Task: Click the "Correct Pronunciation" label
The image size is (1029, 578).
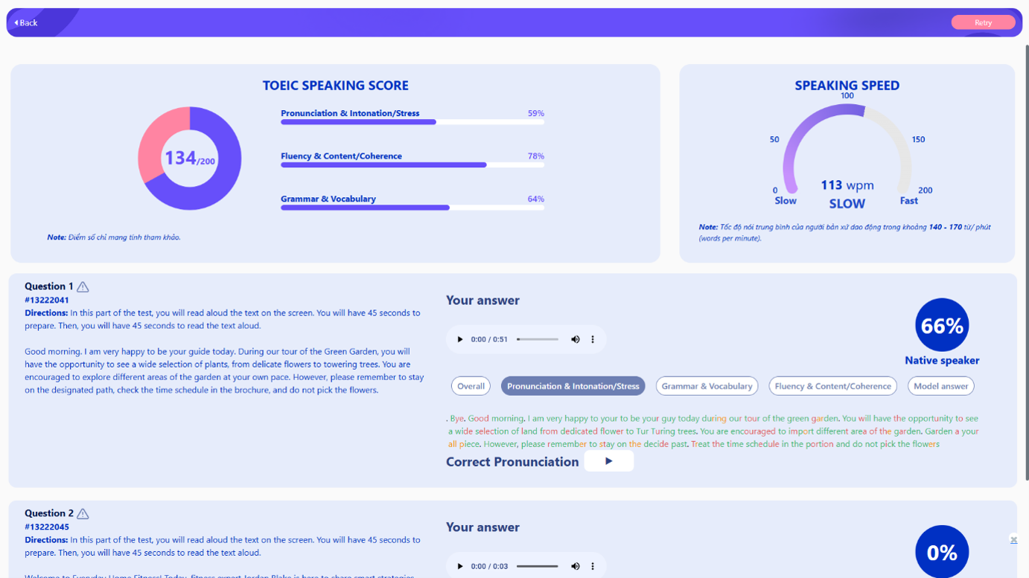Action: point(512,462)
